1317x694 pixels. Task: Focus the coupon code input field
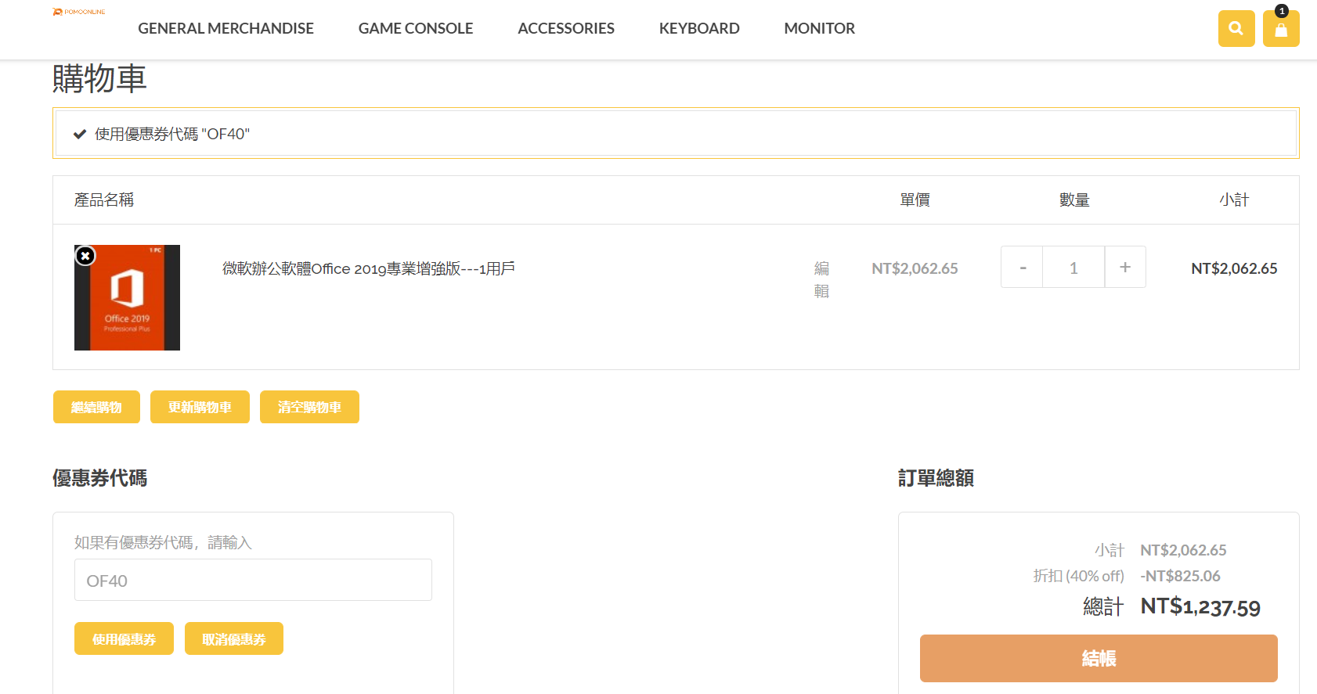click(x=253, y=580)
